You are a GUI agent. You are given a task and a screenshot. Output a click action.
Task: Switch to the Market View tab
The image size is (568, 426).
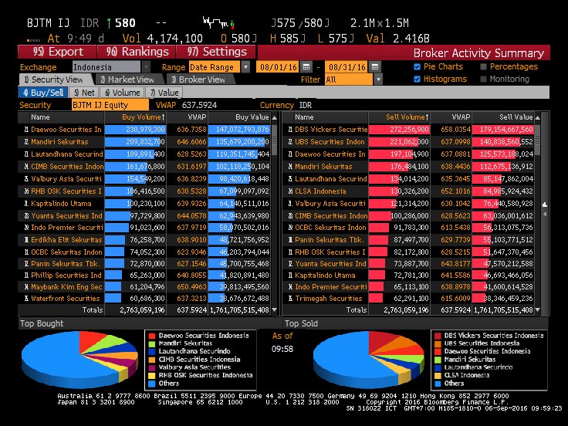click(127, 79)
